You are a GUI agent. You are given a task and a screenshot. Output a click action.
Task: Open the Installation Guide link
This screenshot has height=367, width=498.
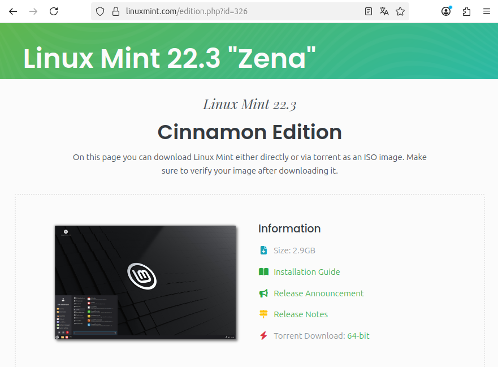307,272
